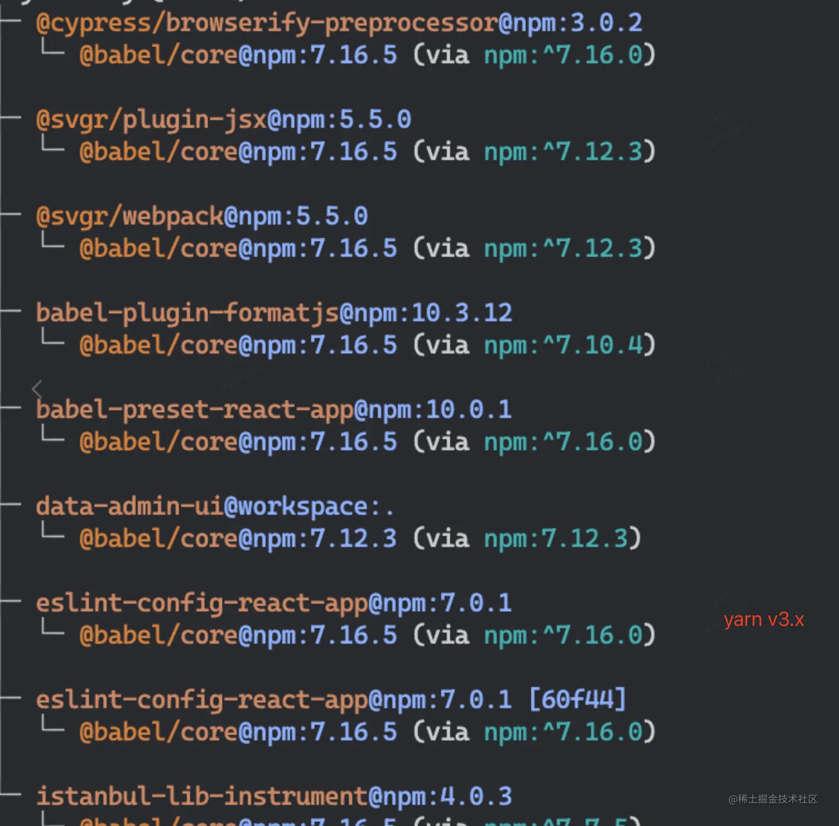Click the babel-preset-react-app@npm:10.0.1 entry
Viewport: 839px width, 826px height.
click(273, 410)
